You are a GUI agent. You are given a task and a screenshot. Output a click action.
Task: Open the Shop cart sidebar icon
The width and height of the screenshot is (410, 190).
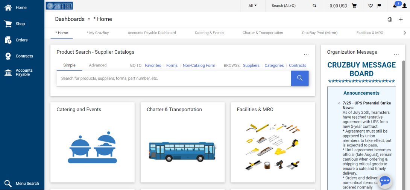[8, 24]
